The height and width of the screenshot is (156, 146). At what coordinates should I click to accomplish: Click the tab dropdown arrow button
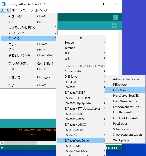[x=114, y=26]
